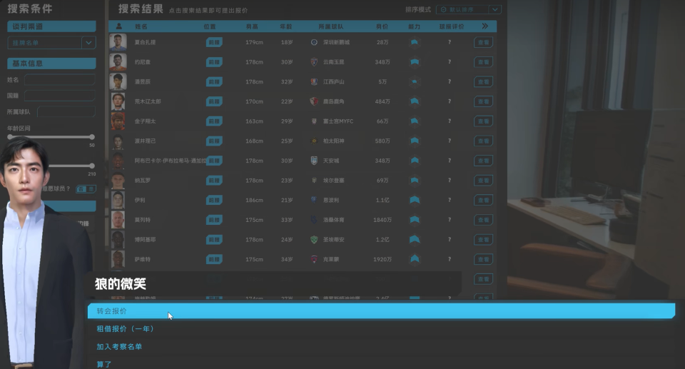Click 柏太阳神 club badge icon
This screenshot has width=685, height=369.
point(314,141)
